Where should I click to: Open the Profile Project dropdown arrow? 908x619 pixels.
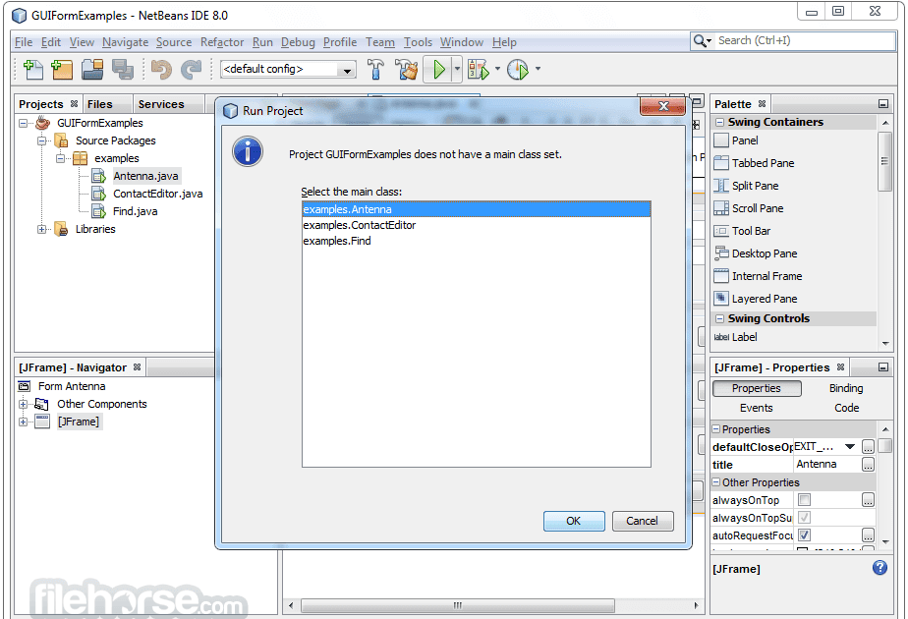[538, 70]
